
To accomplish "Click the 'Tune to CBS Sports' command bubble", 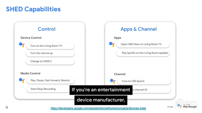I will click(x=144, y=81).
